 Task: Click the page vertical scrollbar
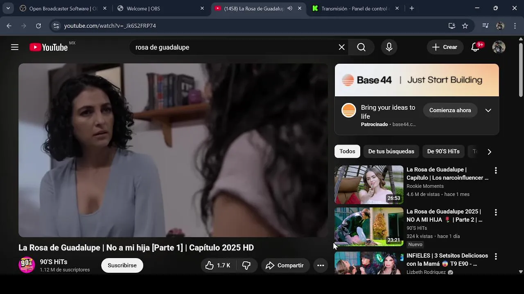click(521, 69)
